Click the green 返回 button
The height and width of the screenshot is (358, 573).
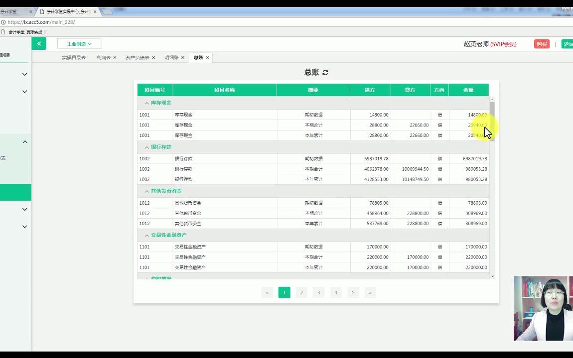point(568,44)
